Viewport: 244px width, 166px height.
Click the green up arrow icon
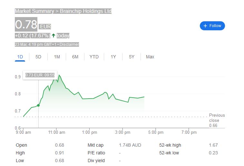(54, 35)
